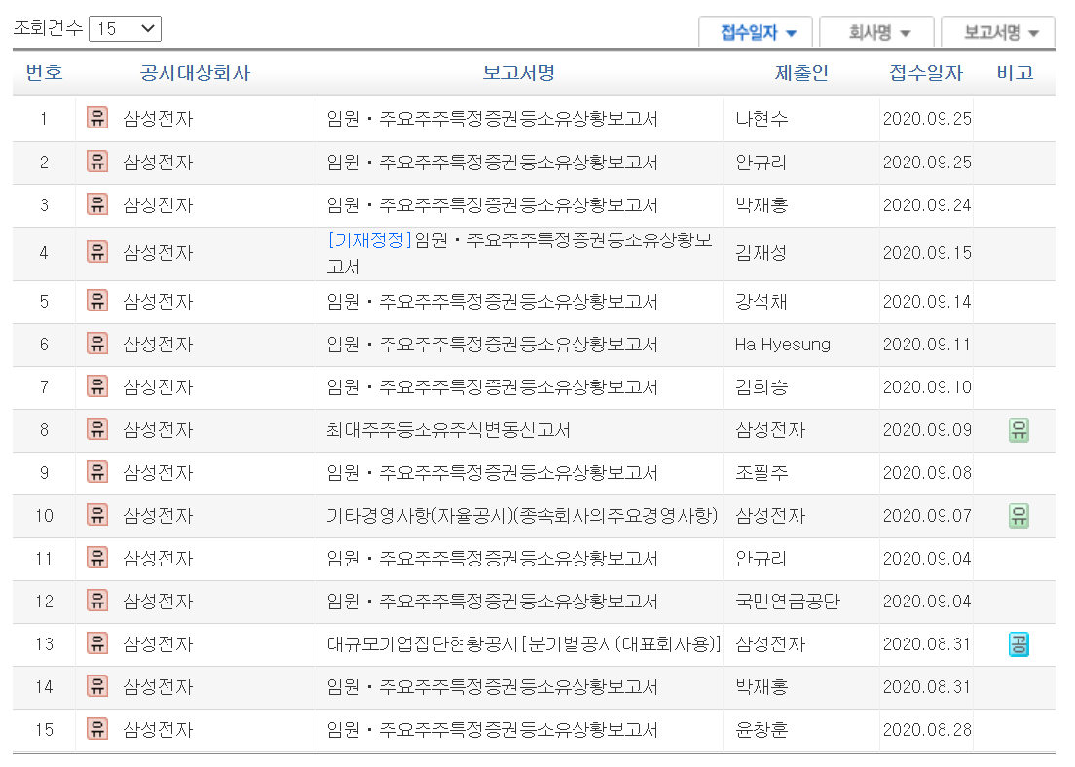Viewport: 1075px width, 767px height.
Task: Click the 유 market icon in row 9
Action: [x=97, y=472]
